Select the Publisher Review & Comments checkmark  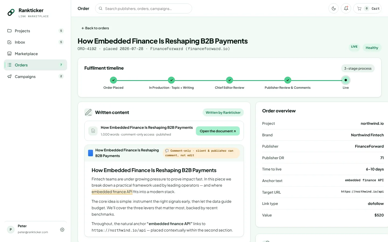(288, 80)
